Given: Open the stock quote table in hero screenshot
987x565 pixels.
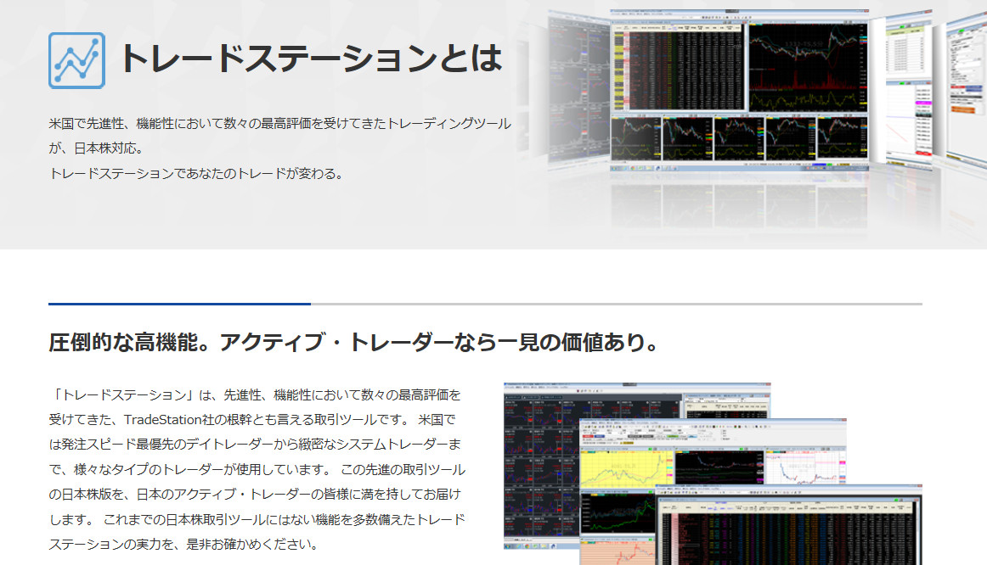Looking at the screenshot, I should point(677,66).
